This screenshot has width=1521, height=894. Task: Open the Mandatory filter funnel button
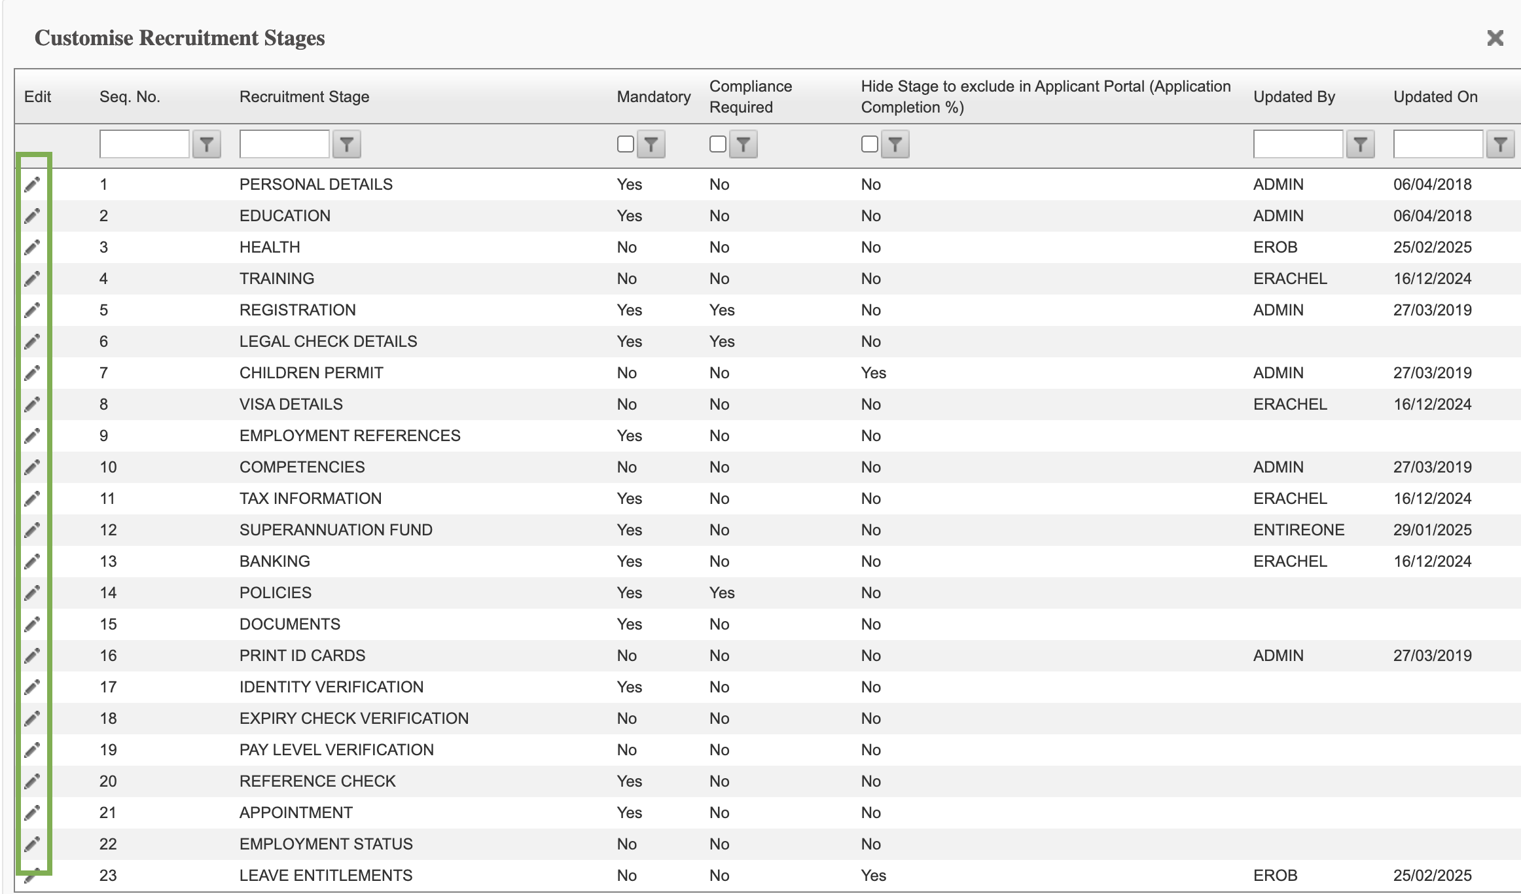pyautogui.click(x=651, y=144)
